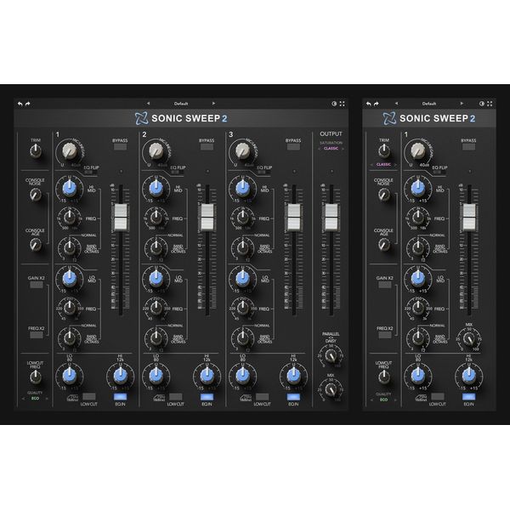The width and height of the screenshot is (510, 510).
Task: Select next preset in large window
Action: click(x=213, y=104)
